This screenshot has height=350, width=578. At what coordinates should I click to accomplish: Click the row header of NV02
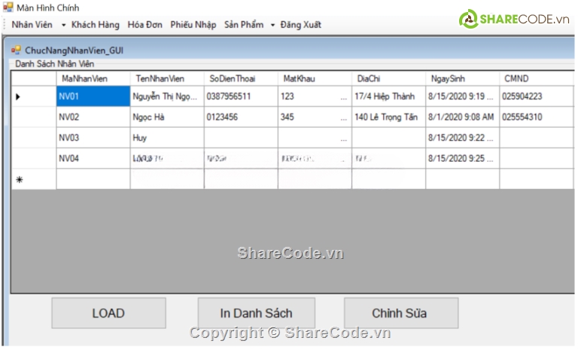(x=34, y=117)
